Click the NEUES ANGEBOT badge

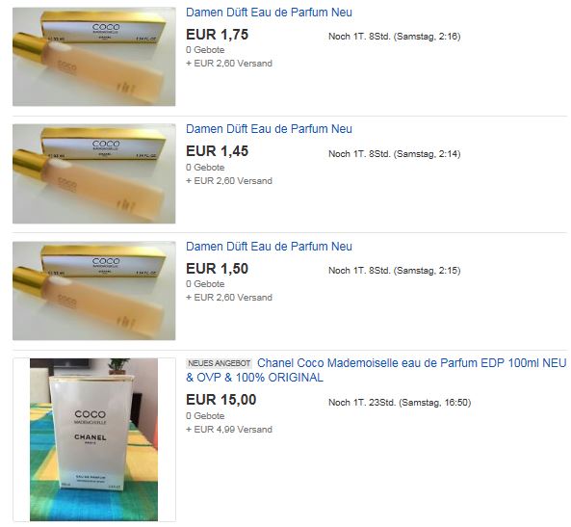click(220, 363)
